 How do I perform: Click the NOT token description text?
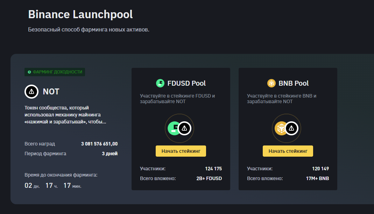coord(65,115)
